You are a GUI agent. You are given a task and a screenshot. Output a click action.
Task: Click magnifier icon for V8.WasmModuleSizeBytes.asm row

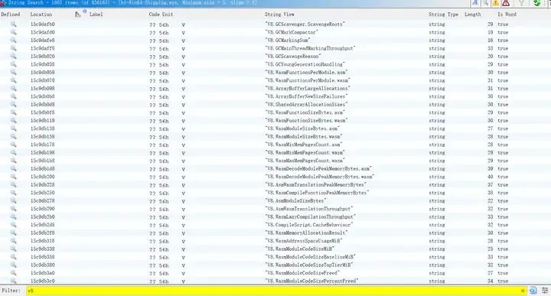pos(13,128)
